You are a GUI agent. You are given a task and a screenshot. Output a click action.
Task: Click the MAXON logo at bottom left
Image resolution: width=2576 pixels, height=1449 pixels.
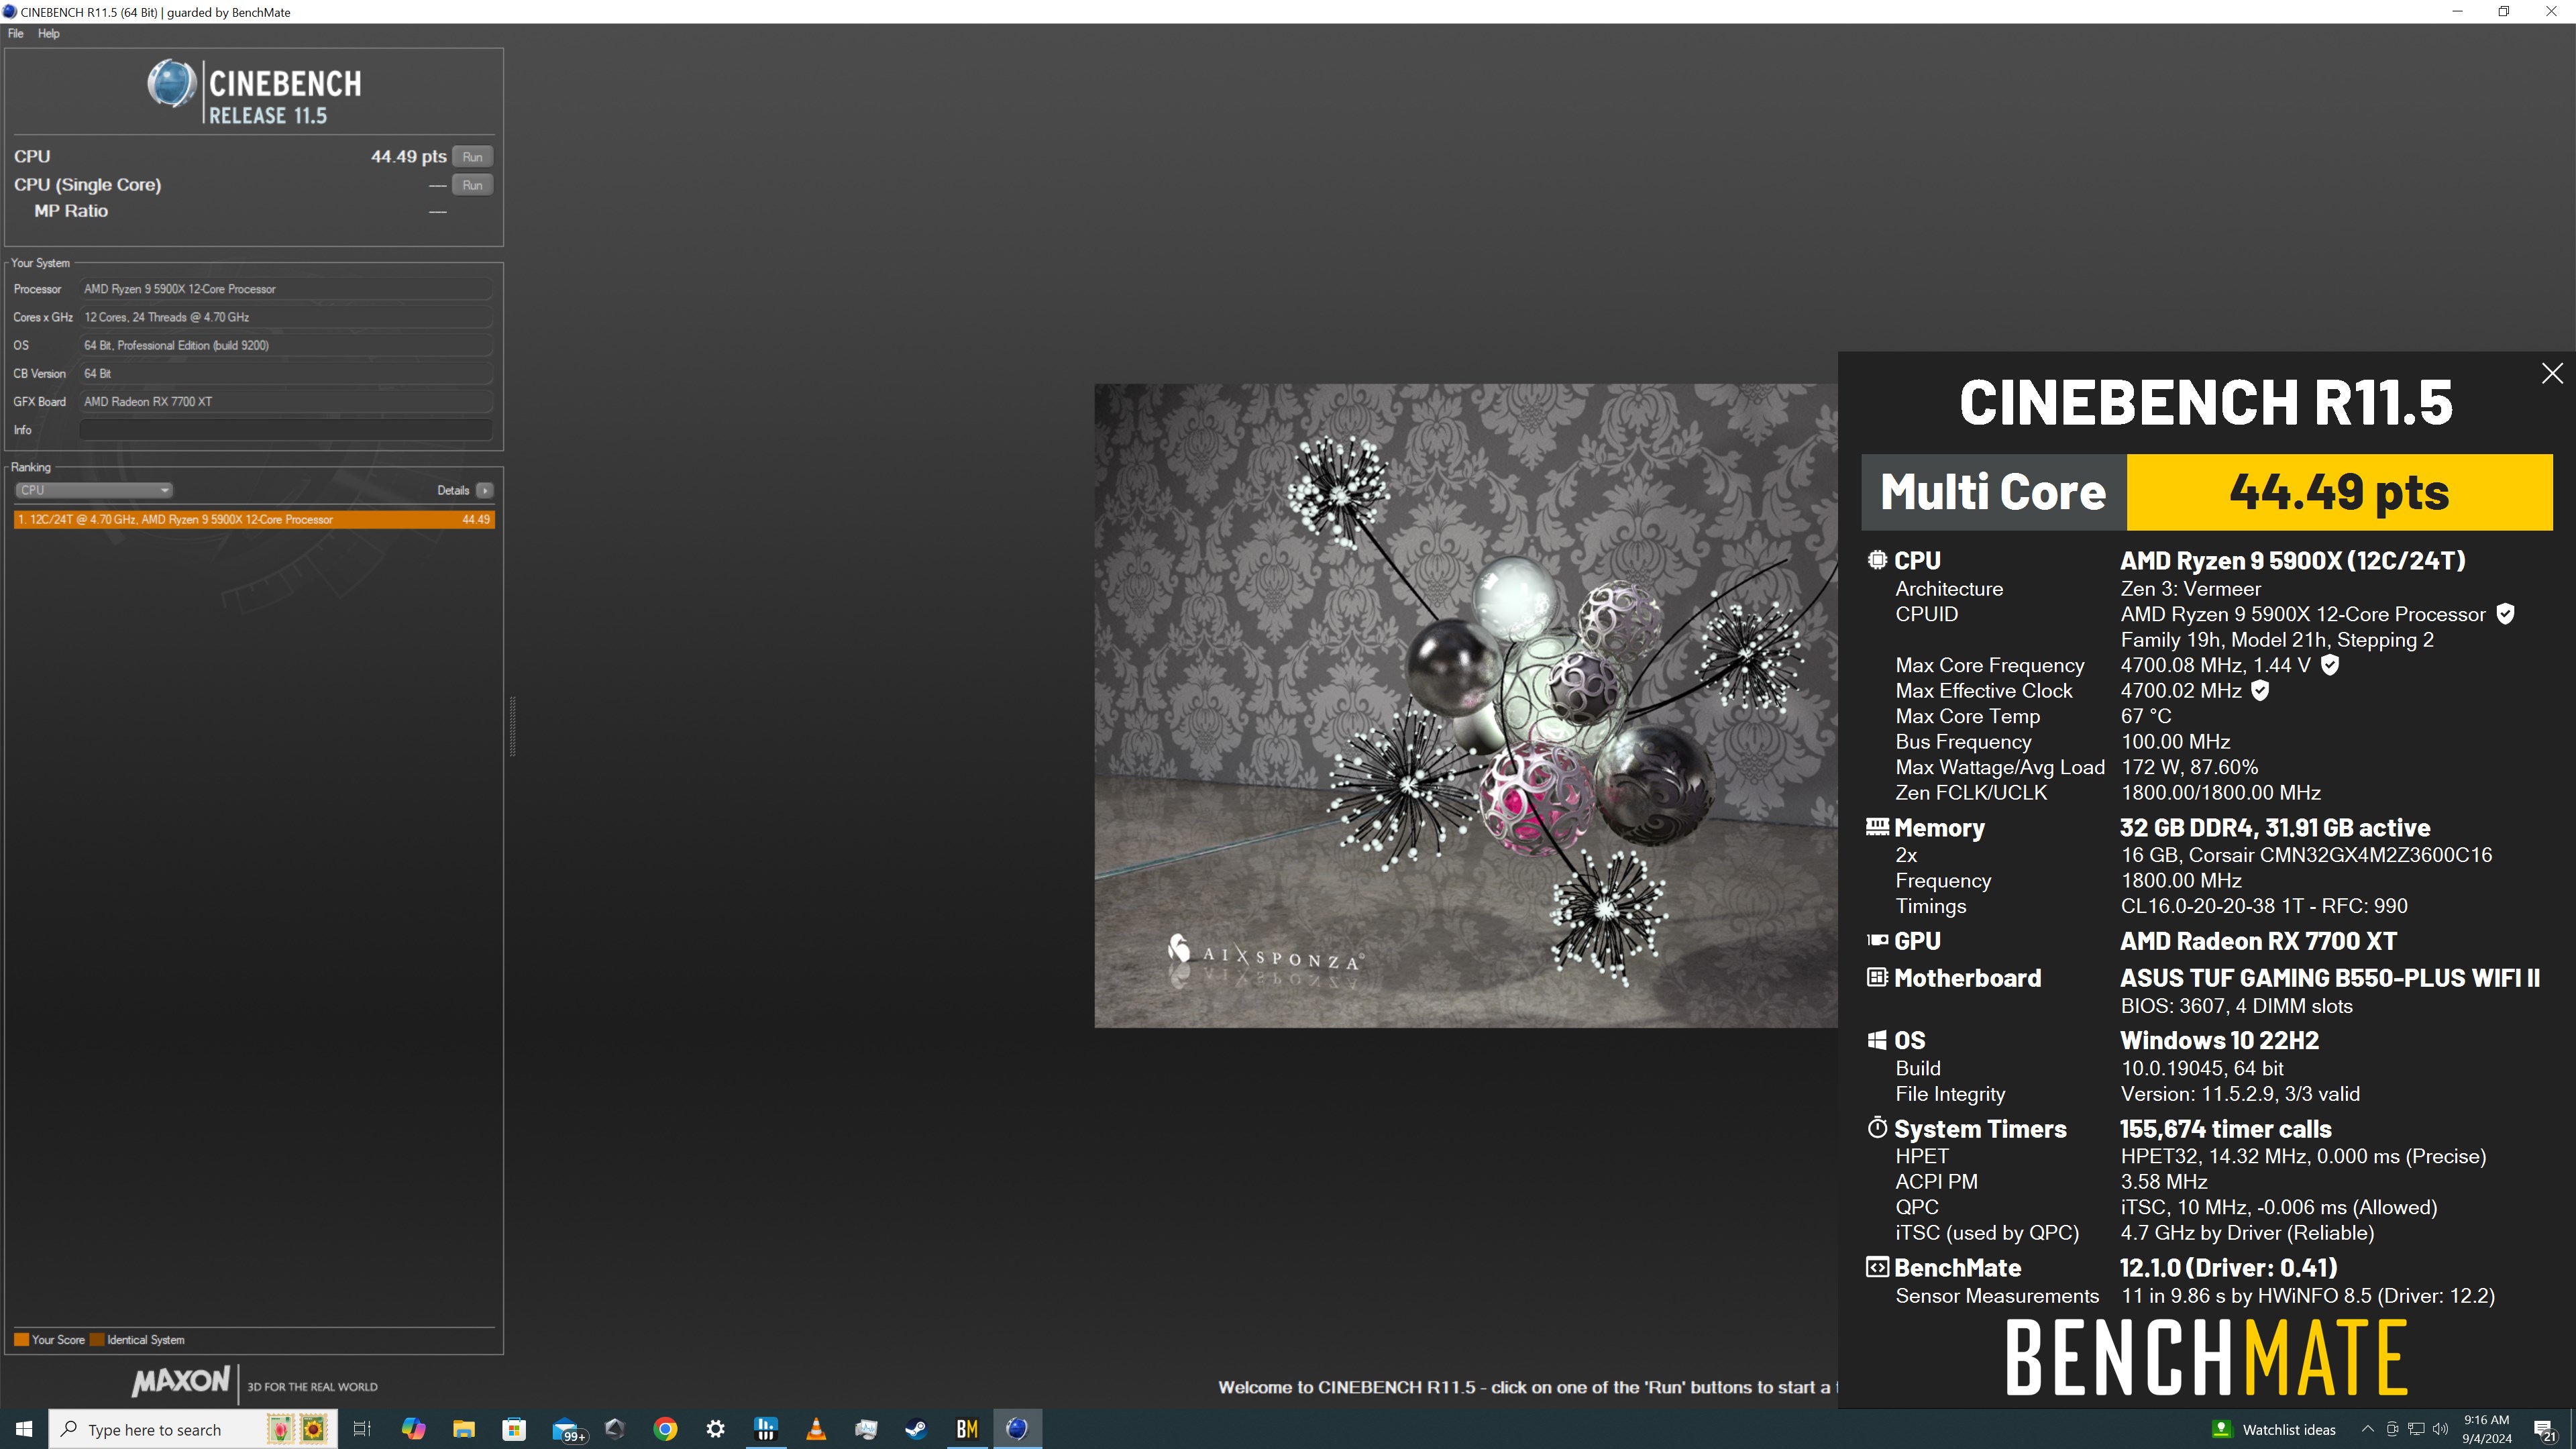tap(181, 1382)
